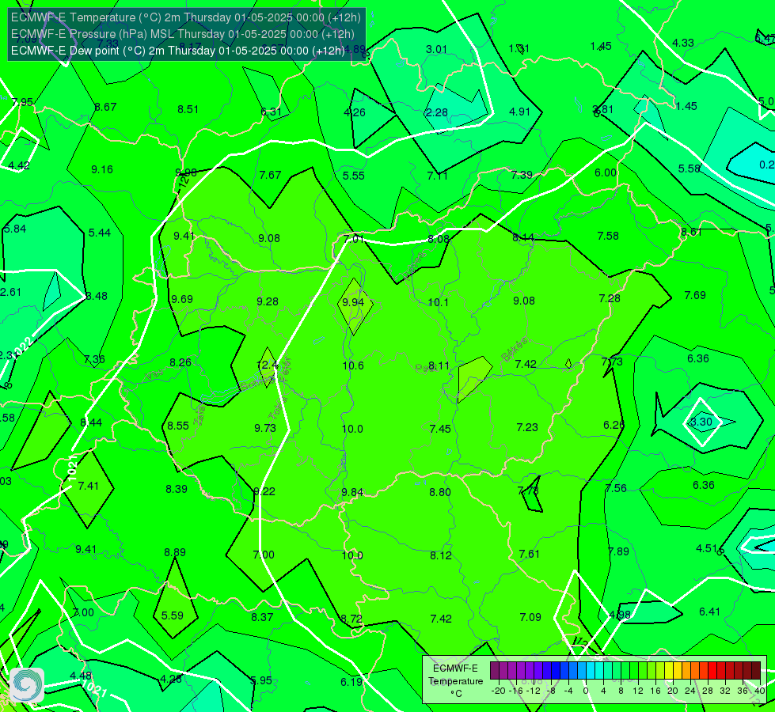Select the ECMWF-E Pressure MSL layer label
Image resolution: width=775 pixels, height=712 pixels.
182,34
